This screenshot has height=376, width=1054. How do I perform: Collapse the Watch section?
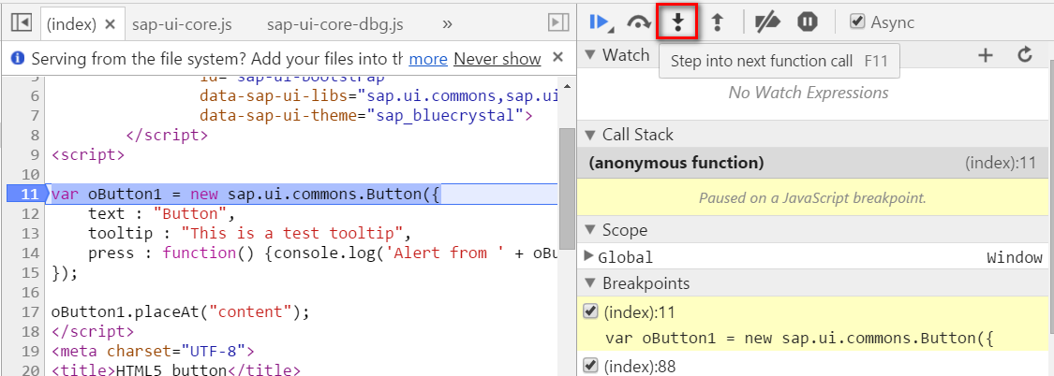coord(590,54)
